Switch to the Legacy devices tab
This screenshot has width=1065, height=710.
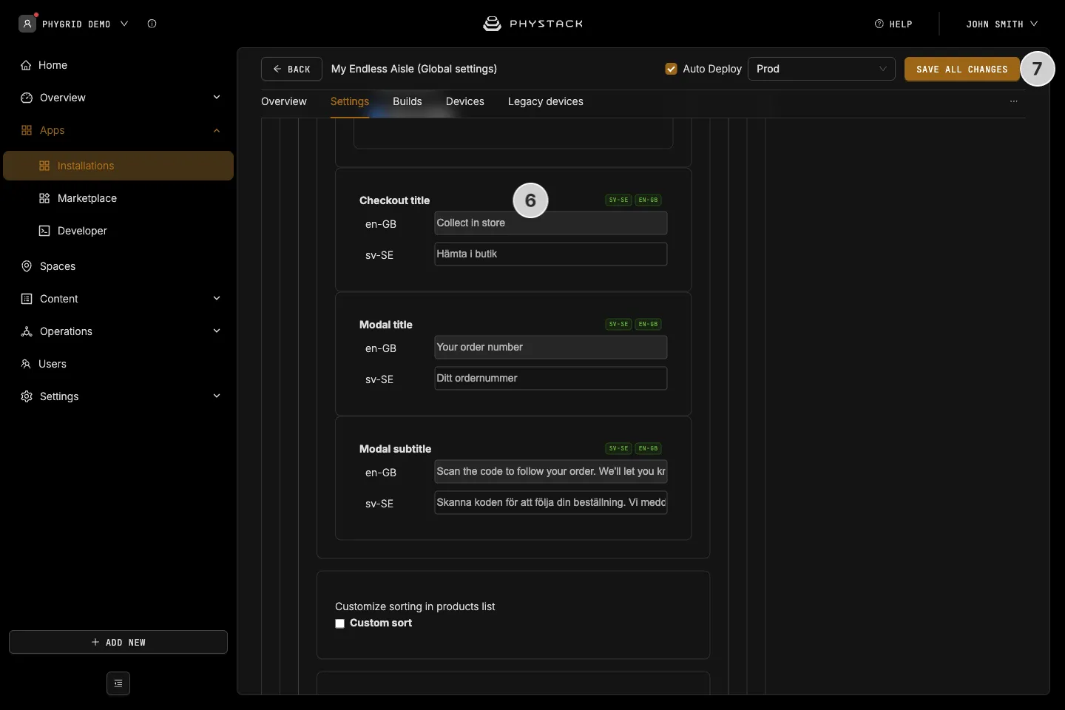click(x=546, y=101)
